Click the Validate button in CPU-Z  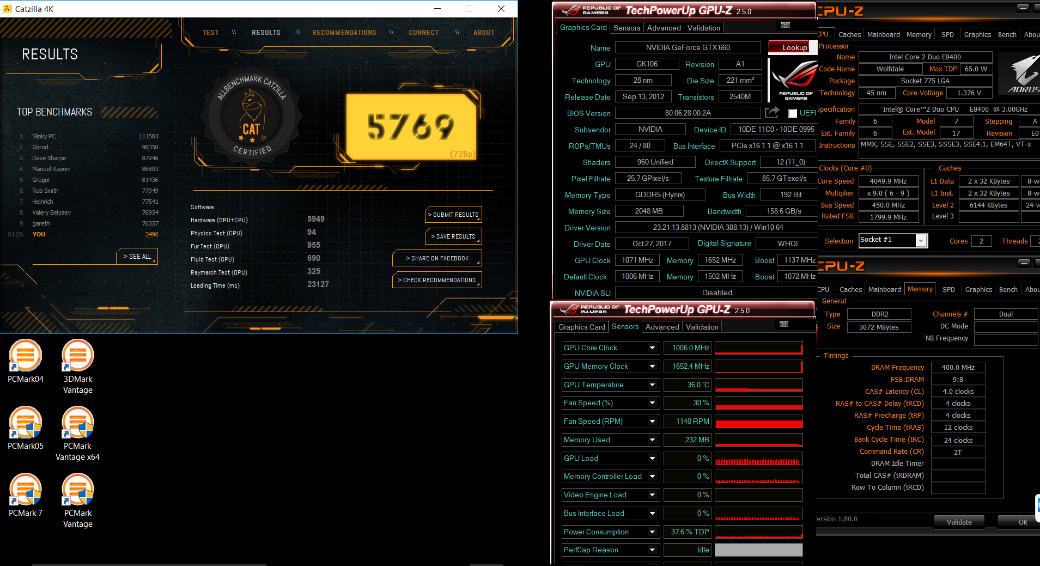coord(959,522)
